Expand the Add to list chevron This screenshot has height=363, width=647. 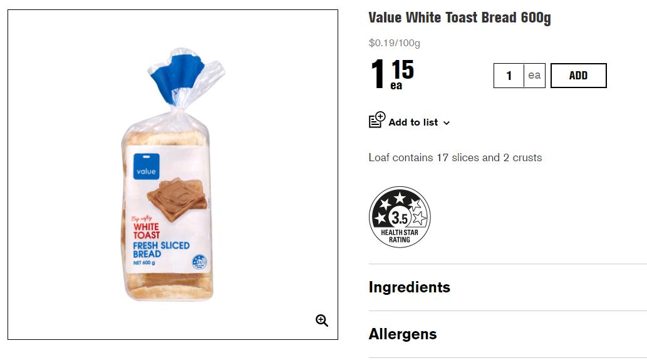tap(447, 123)
